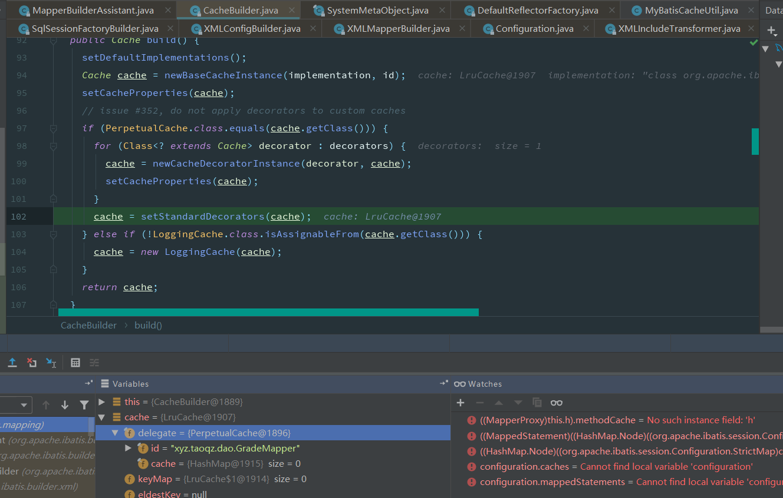This screenshot has height=498, width=783.
Task: Click the duplicate watch copy icon
Action: tap(537, 403)
